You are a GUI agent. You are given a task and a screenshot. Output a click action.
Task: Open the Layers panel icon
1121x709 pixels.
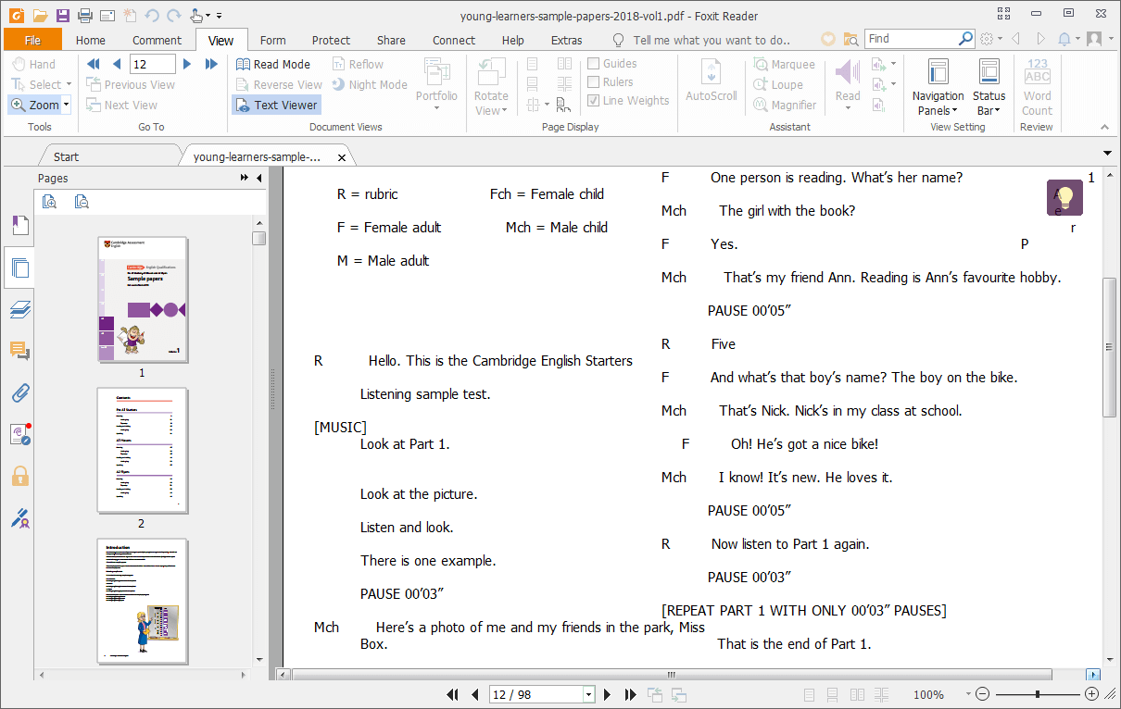tap(19, 309)
